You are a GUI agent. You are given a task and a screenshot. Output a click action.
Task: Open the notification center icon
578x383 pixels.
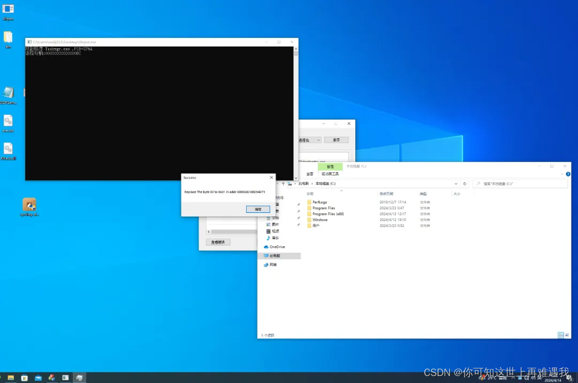pos(569,378)
